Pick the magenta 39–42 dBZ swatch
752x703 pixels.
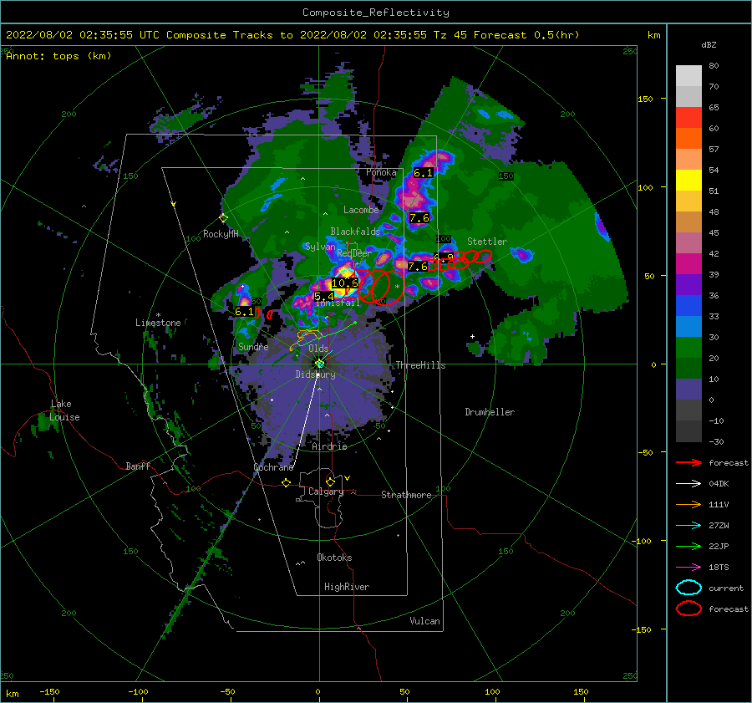[688, 264]
